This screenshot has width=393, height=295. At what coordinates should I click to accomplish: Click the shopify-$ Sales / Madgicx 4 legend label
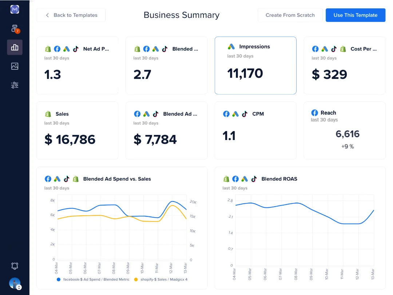tap(164, 279)
